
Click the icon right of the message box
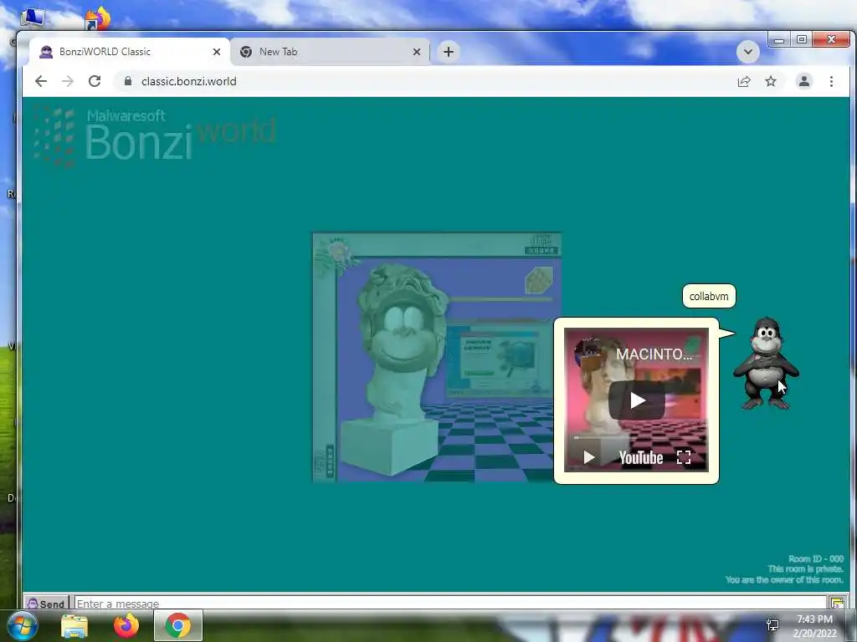837,604
